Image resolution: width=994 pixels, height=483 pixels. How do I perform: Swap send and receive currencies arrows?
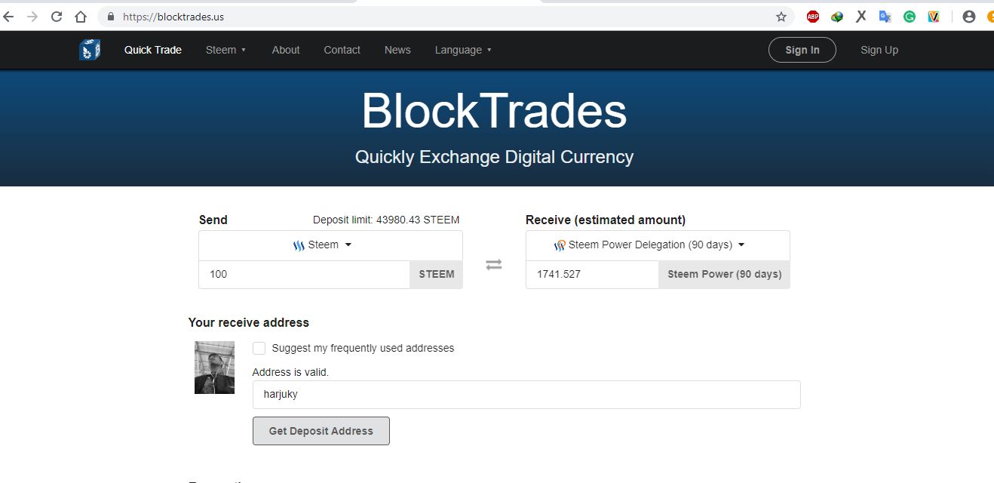tap(494, 265)
